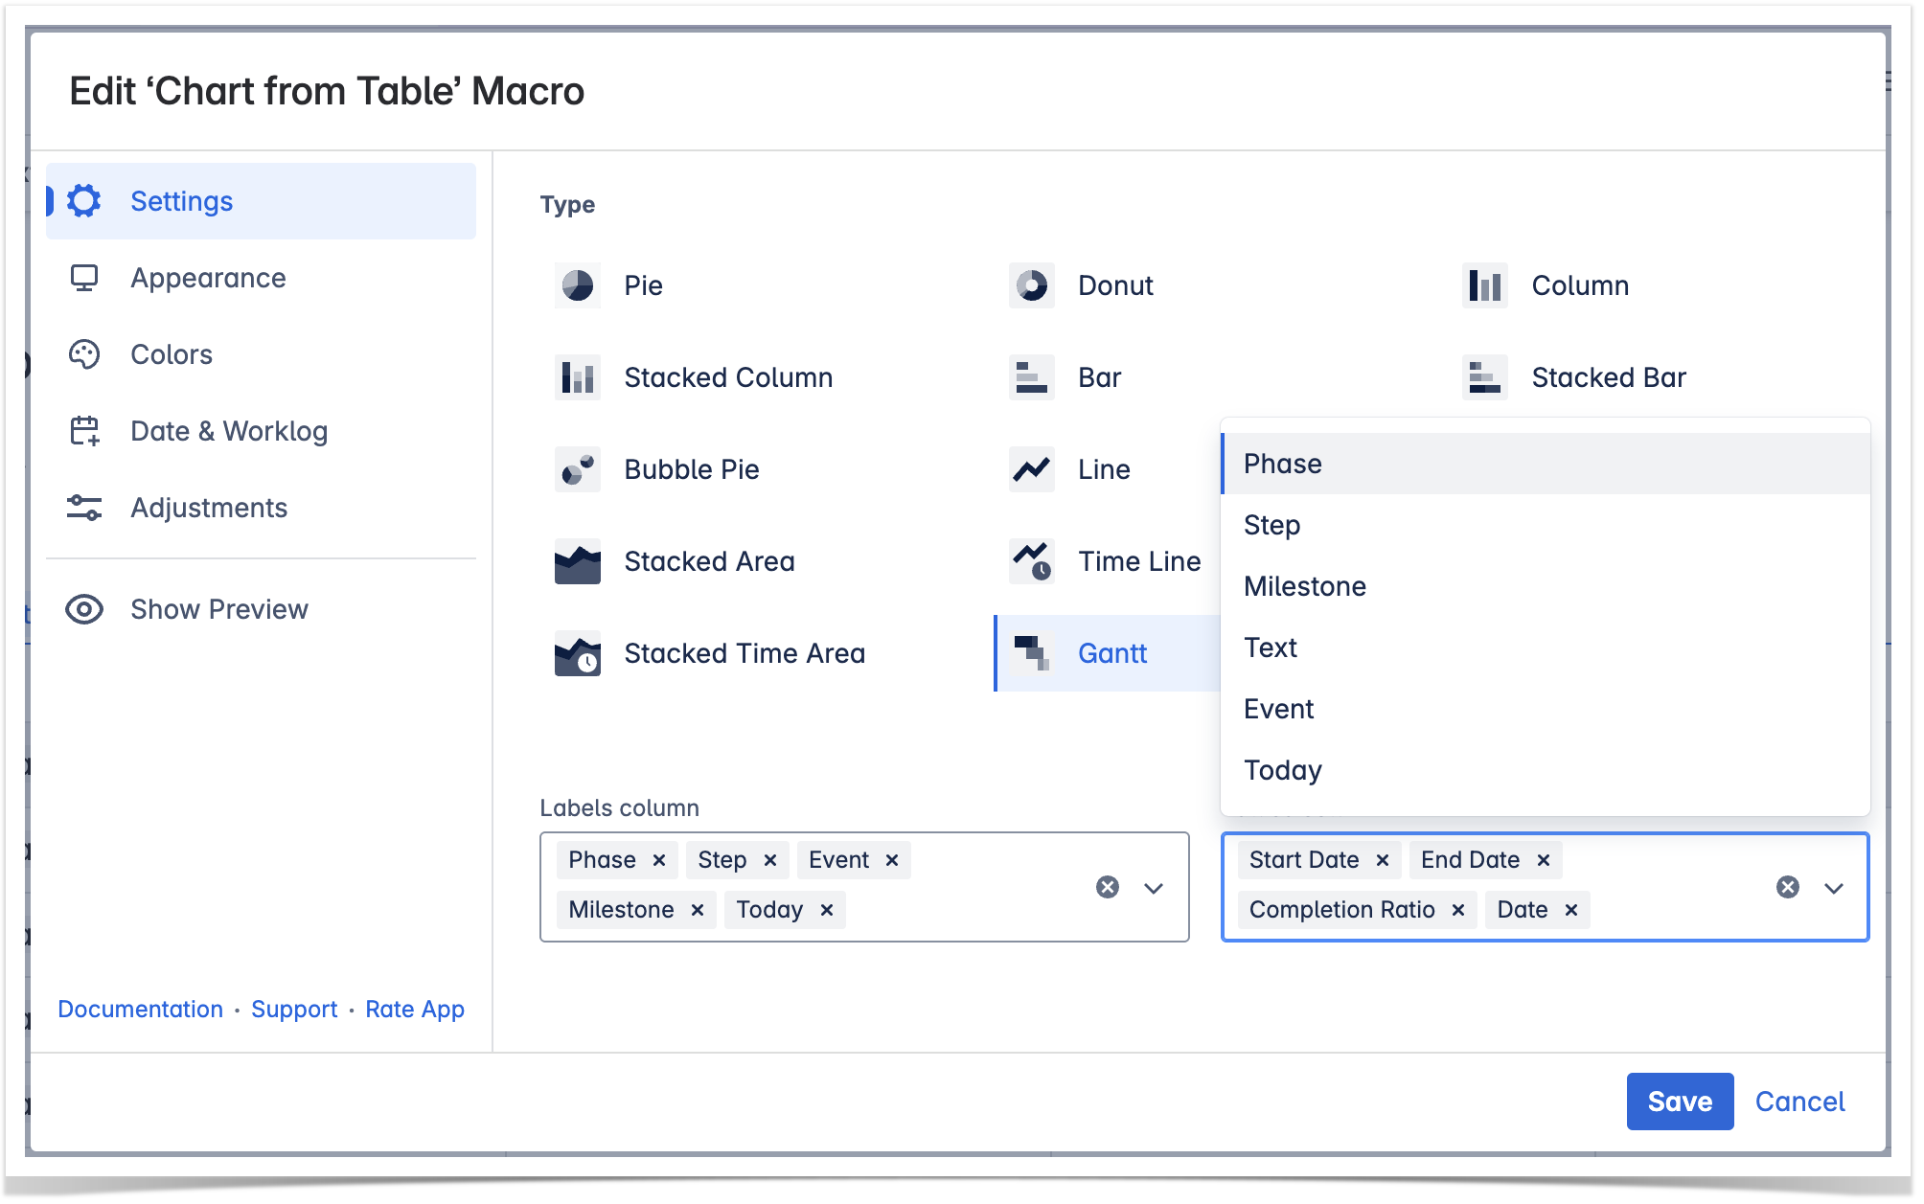Remove the Phase tag from Labels column
Viewport: 1924px width, 1204px height.
[659, 860]
